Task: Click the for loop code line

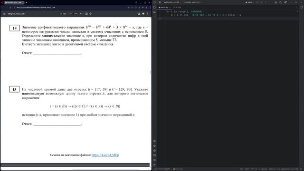Action: coord(184,11)
